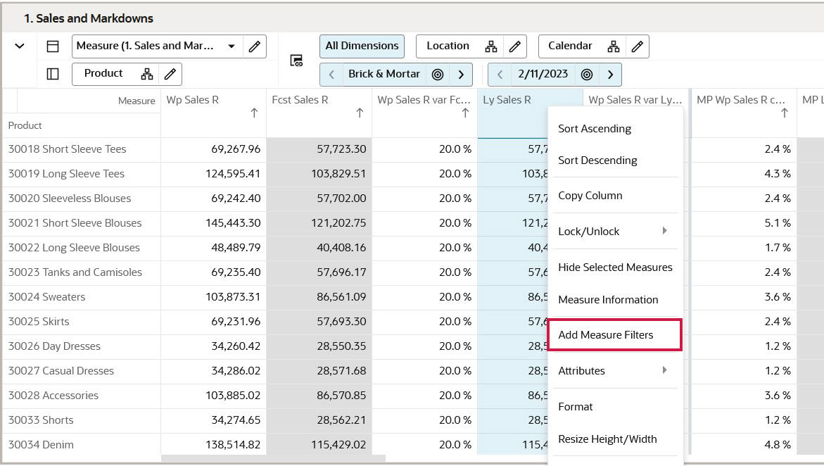Screen dimensions: 824x466
Task: Edit Calendar using its pencil icon
Action: tap(638, 46)
